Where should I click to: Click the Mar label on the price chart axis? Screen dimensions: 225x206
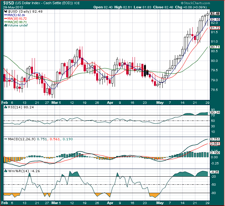55,103
